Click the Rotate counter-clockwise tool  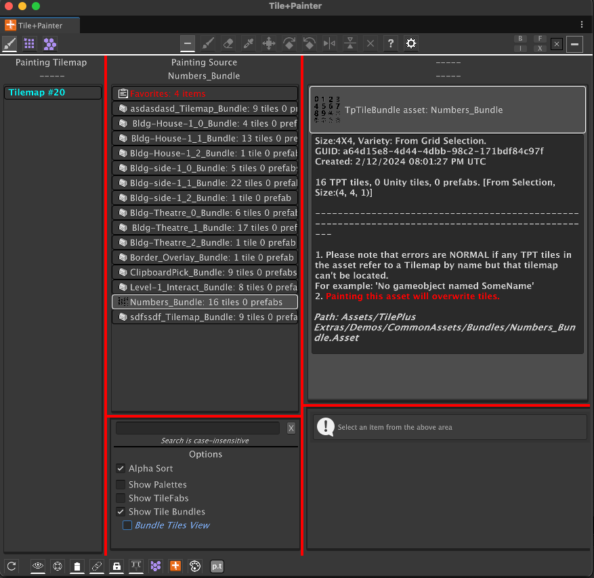tap(310, 43)
